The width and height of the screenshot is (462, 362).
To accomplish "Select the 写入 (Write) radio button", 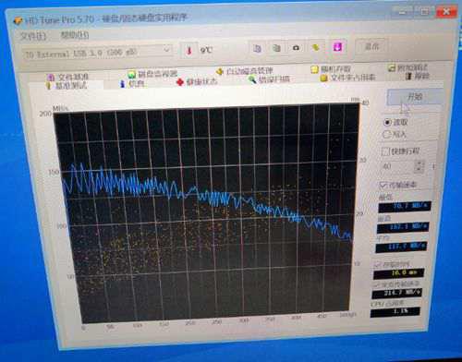I will click(386, 135).
